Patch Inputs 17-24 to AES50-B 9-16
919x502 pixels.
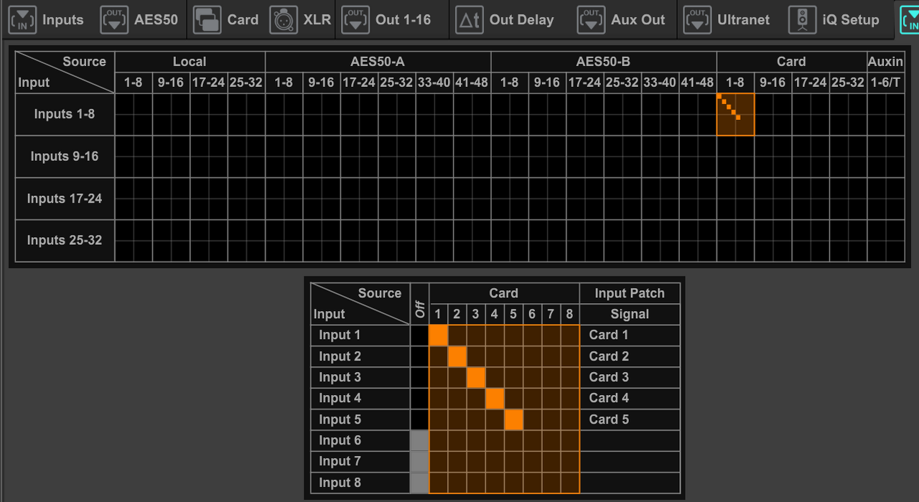(x=547, y=199)
